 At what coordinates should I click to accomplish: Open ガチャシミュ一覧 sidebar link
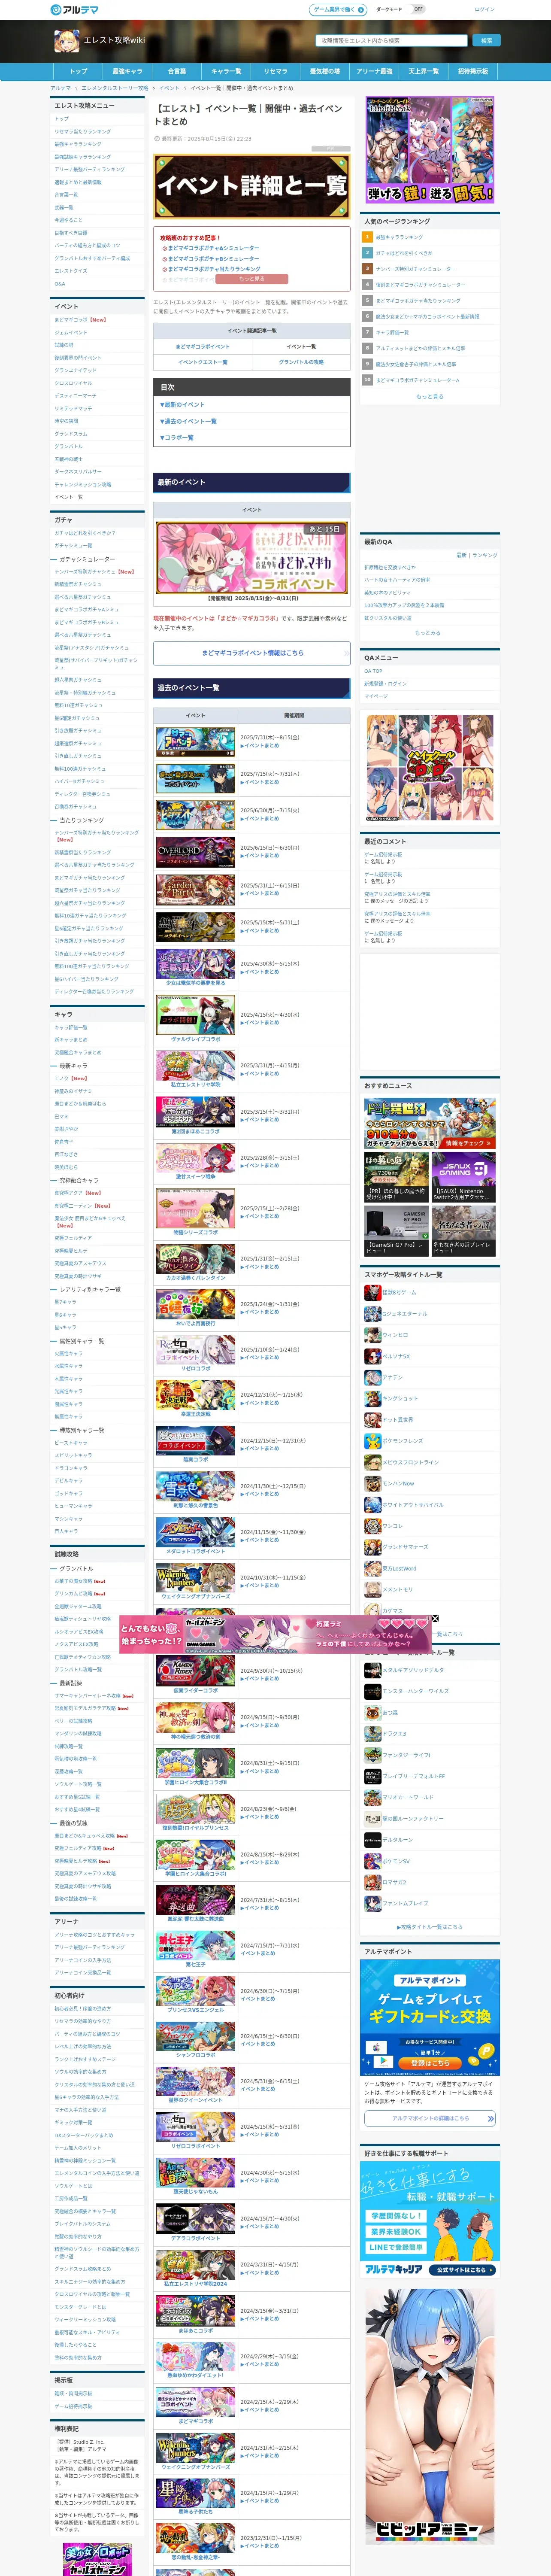coord(73,546)
